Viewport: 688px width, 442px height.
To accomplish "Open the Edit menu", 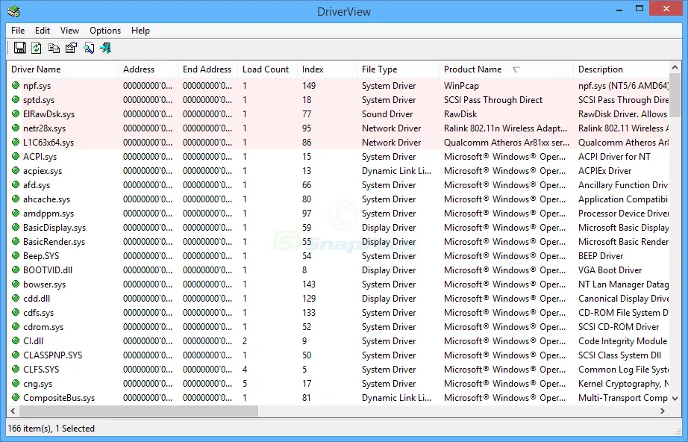I will (x=43, y=31).
